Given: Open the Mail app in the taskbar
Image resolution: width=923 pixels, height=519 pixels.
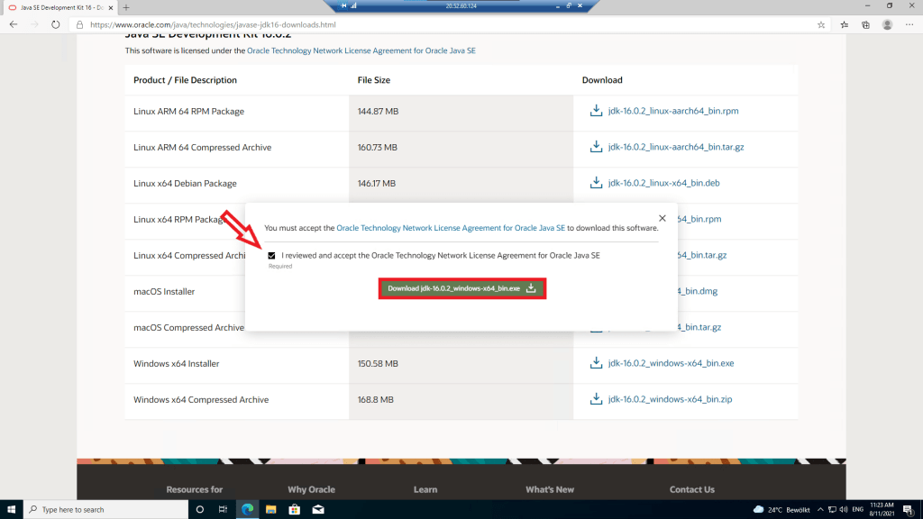Looking at the screenshot, I should click(317, 509).
